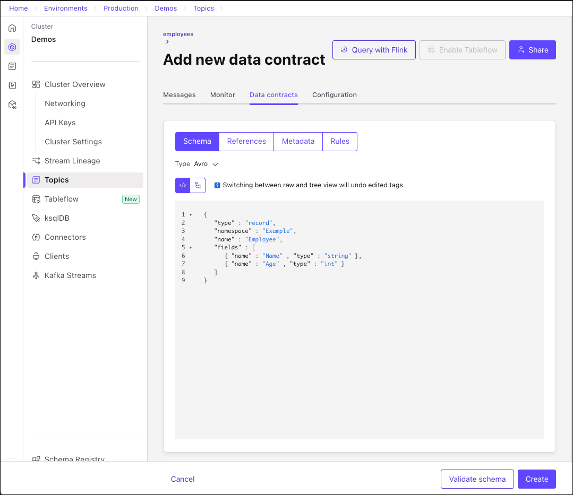Open the schema Type Avro dropdown
The width and height of the screenshot is (573, 495).
[206, 164]
